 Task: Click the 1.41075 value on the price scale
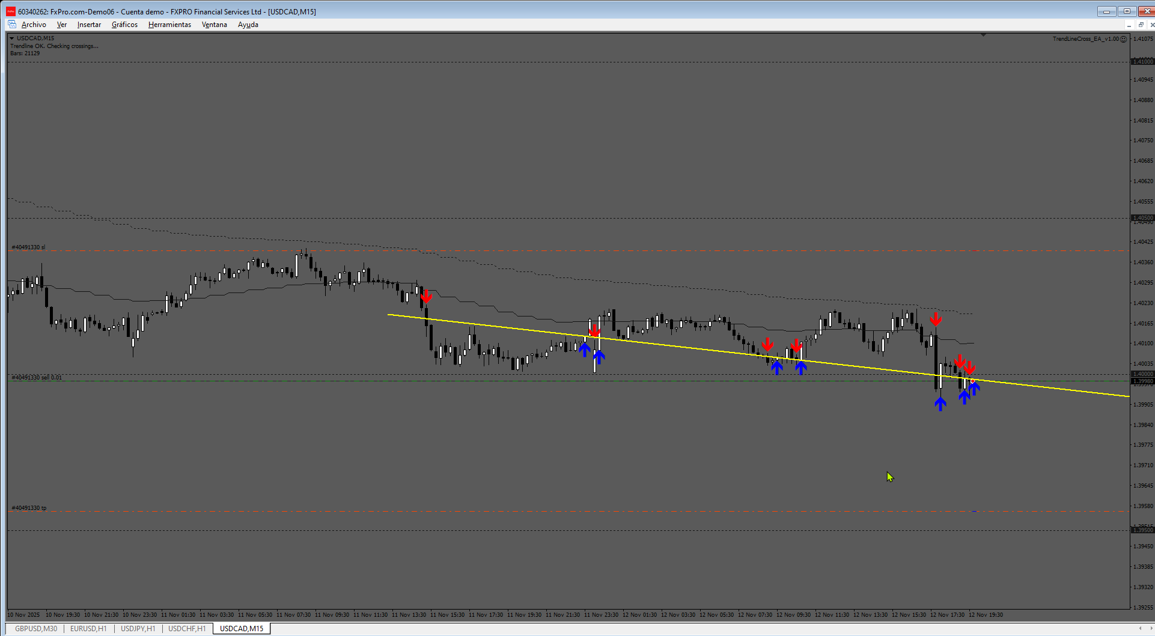(x=1143, y=39)
